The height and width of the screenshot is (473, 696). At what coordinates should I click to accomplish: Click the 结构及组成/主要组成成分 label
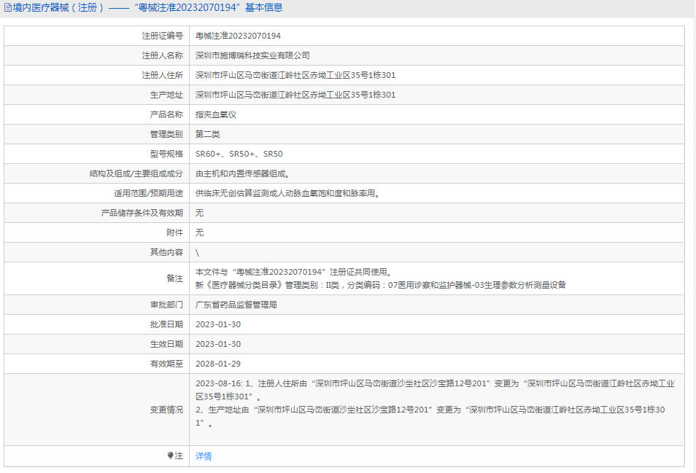coord(136,173)
